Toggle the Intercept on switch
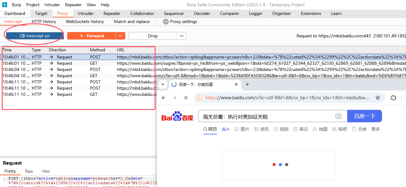Viewport: 406px width, 187px height. pyautogui.click(x=35, y=36)
